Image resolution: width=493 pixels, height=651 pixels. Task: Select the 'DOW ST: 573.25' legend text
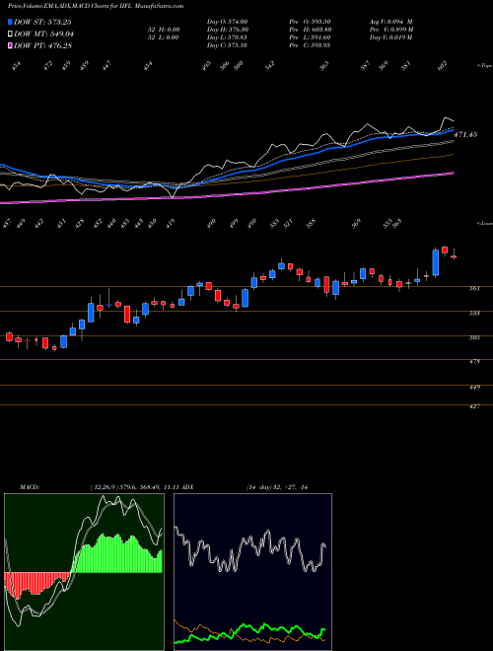point(42,22)
